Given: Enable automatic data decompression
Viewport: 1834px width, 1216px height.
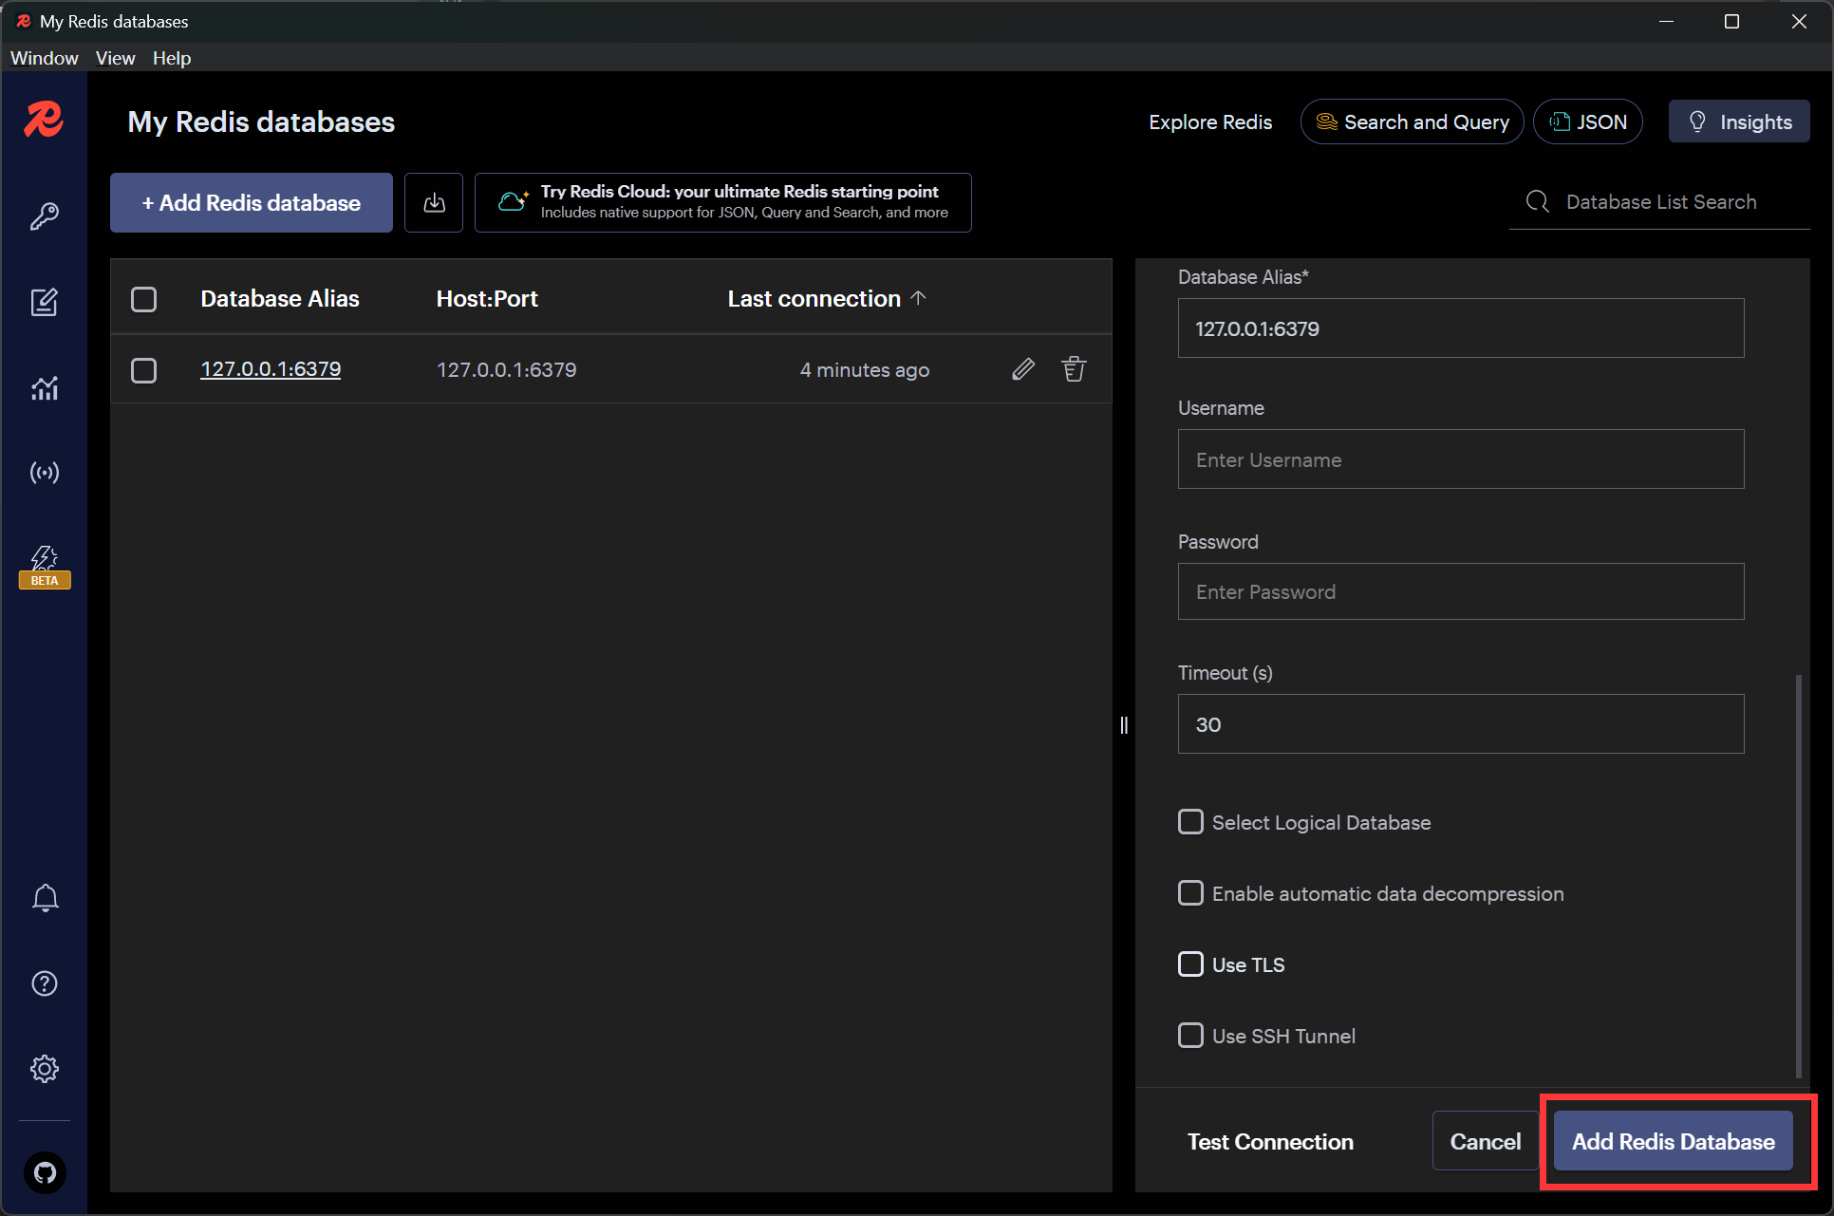Looking at the screenshot, I should pos(1190,893).
